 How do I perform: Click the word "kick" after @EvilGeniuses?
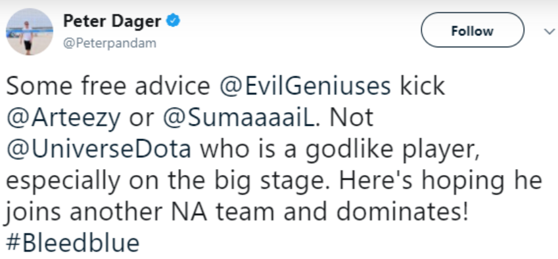click(423, 86)
